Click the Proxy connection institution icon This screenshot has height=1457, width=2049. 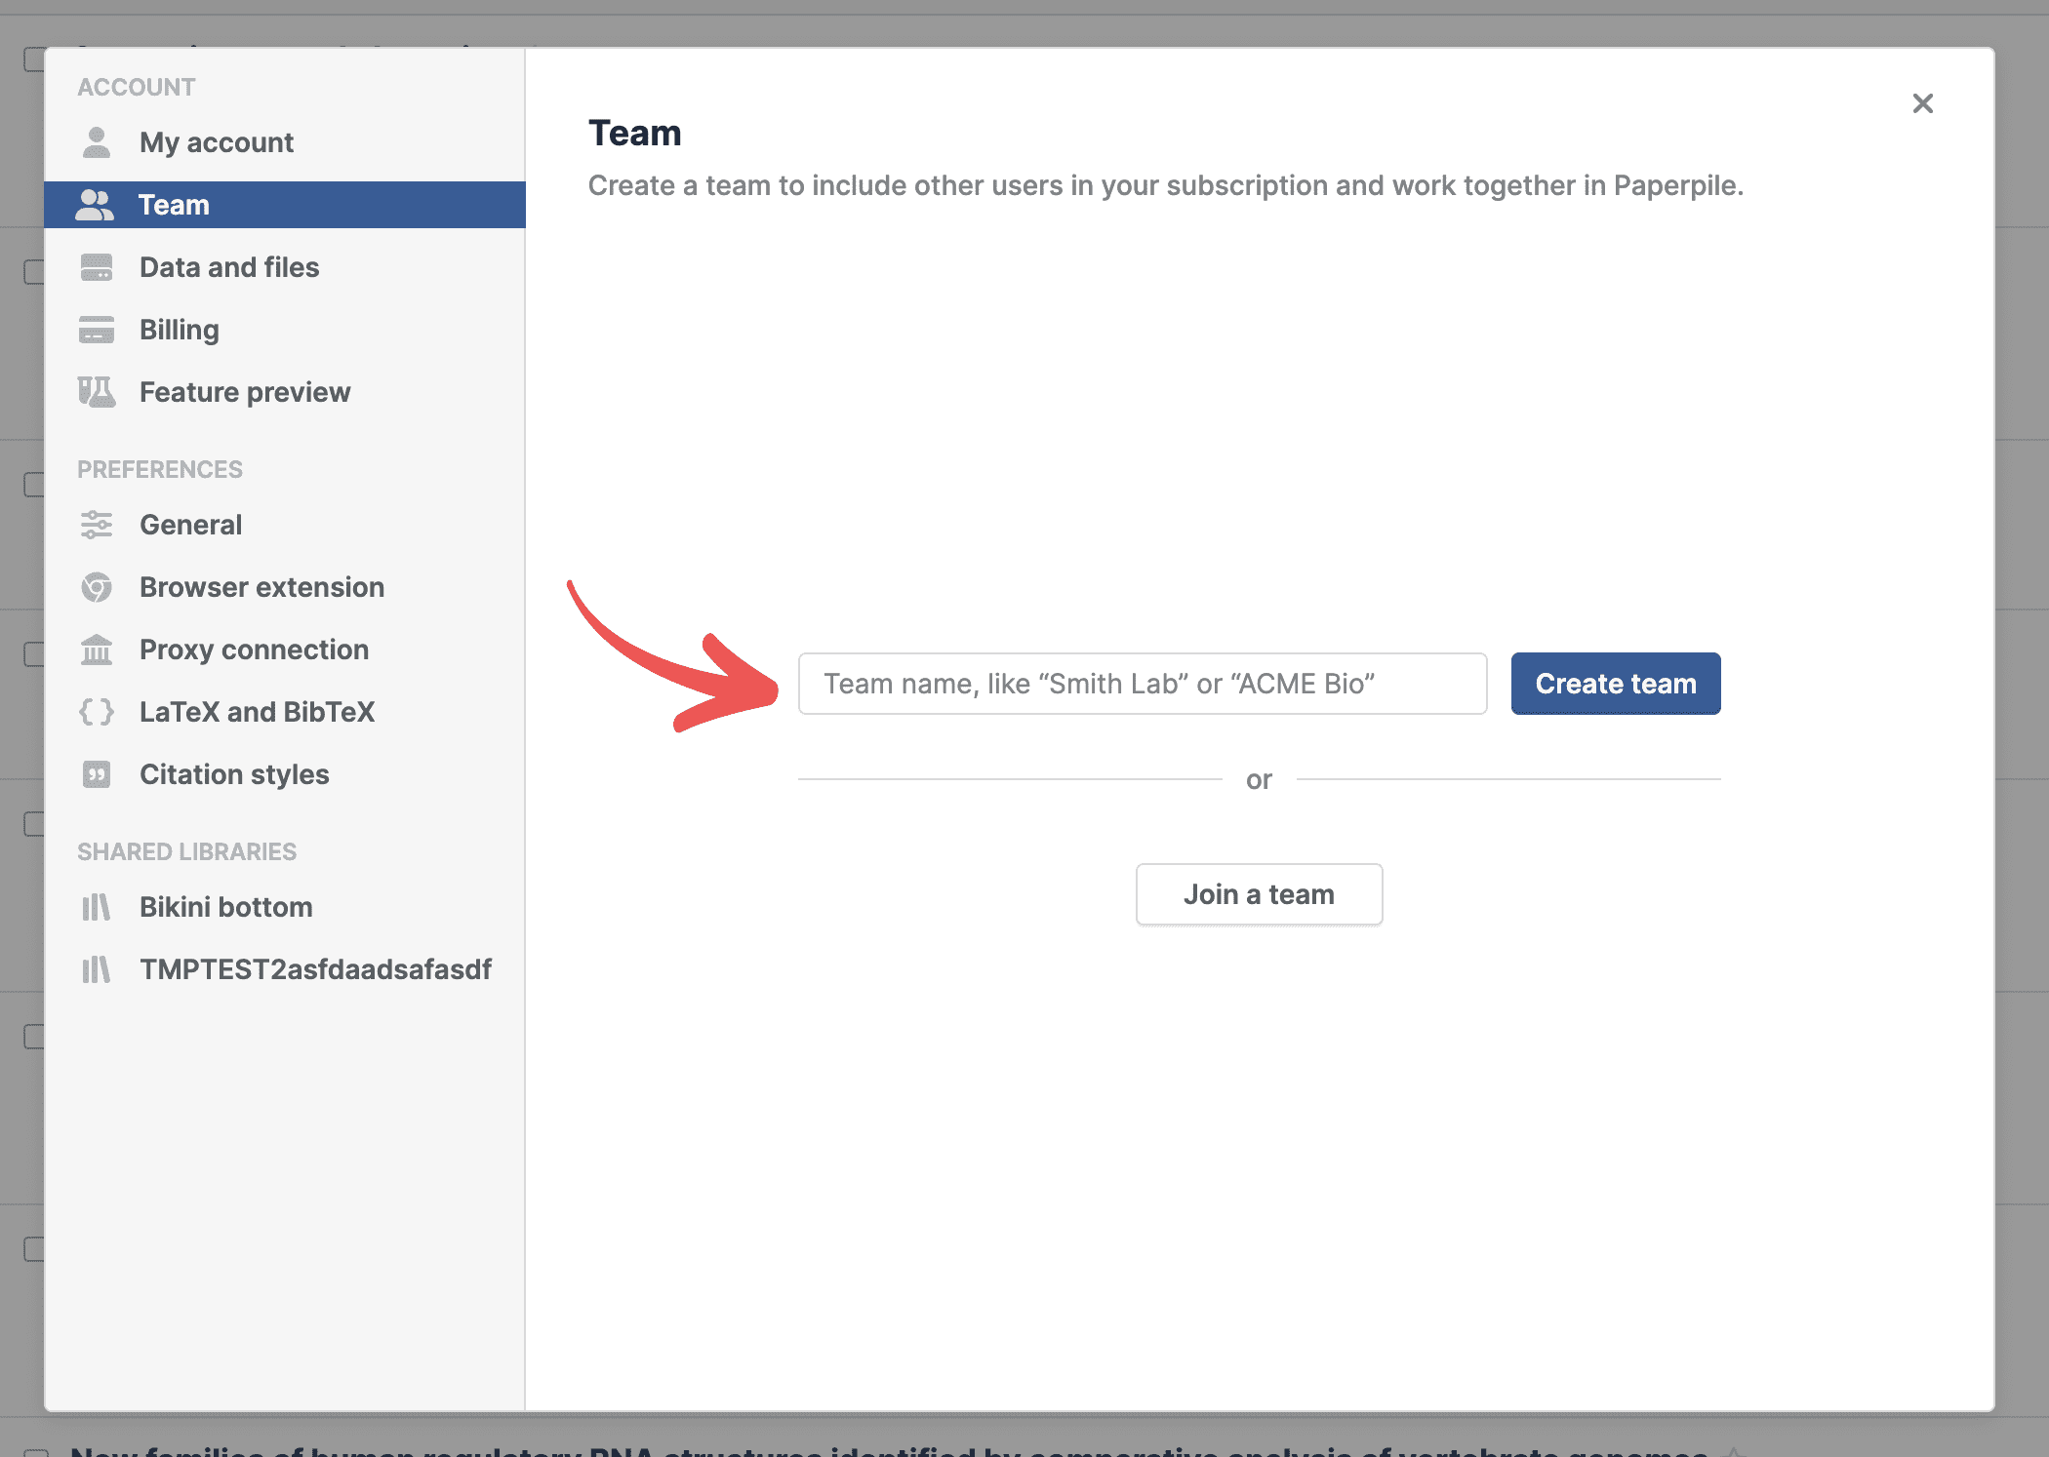(x=96, y=650)
